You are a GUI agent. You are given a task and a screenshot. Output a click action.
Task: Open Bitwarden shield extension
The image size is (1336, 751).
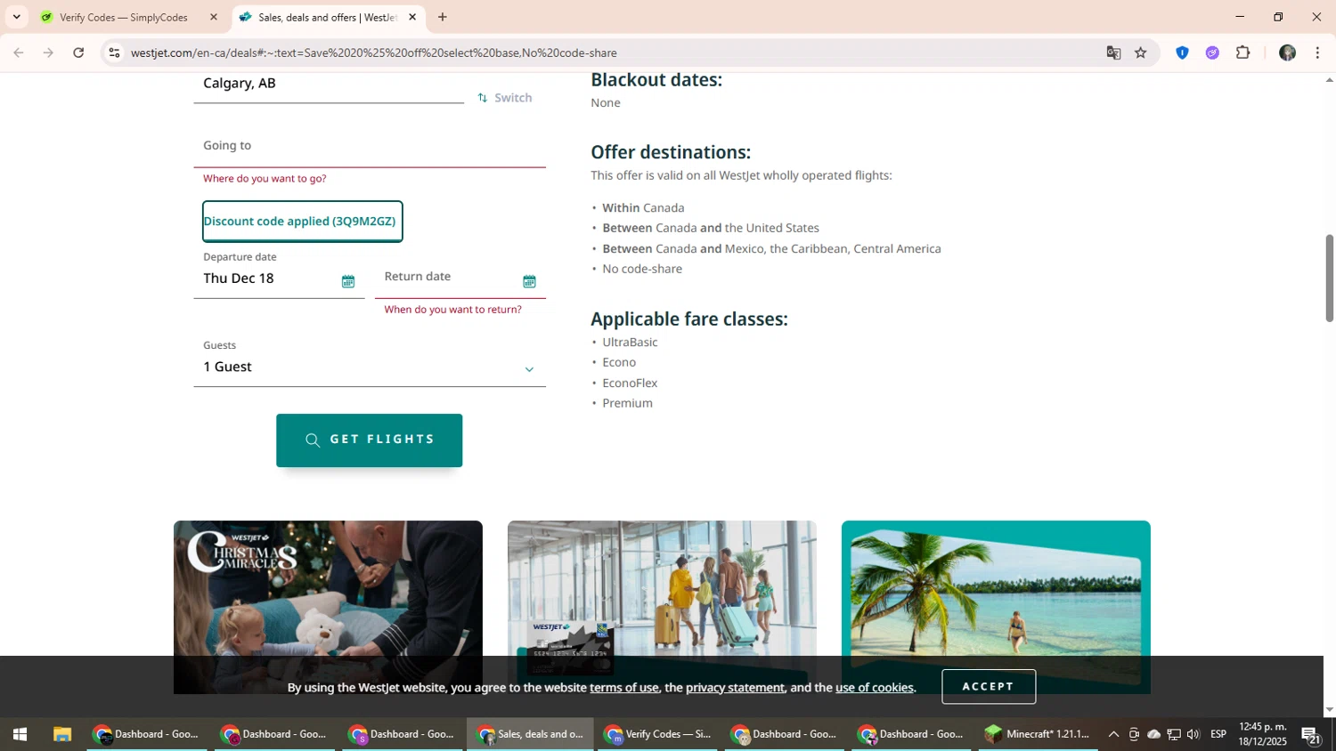(x=1182, y=52)
